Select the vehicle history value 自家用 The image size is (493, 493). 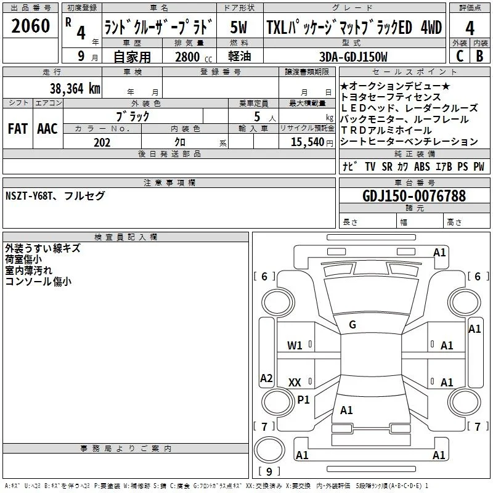(x=132, y=57)
